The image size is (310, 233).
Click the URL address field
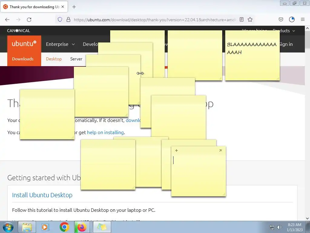pyautogui.click(x=155, y=20)
